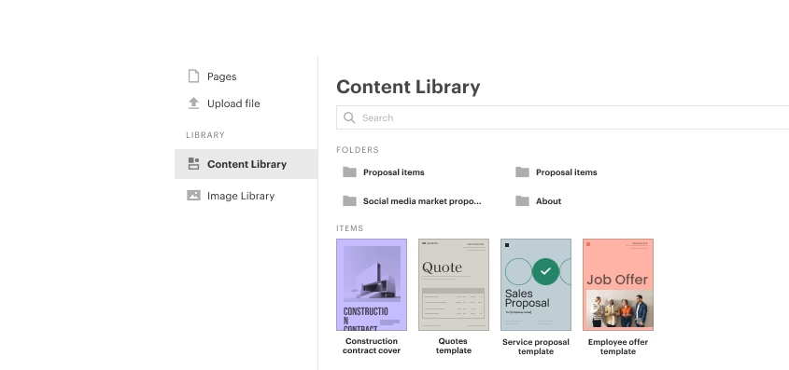The width and height of the screenshot is (789, 370).
Task: Click the Content Library sidebar icon
Action: pyautogui.click(x=193, y=164)
